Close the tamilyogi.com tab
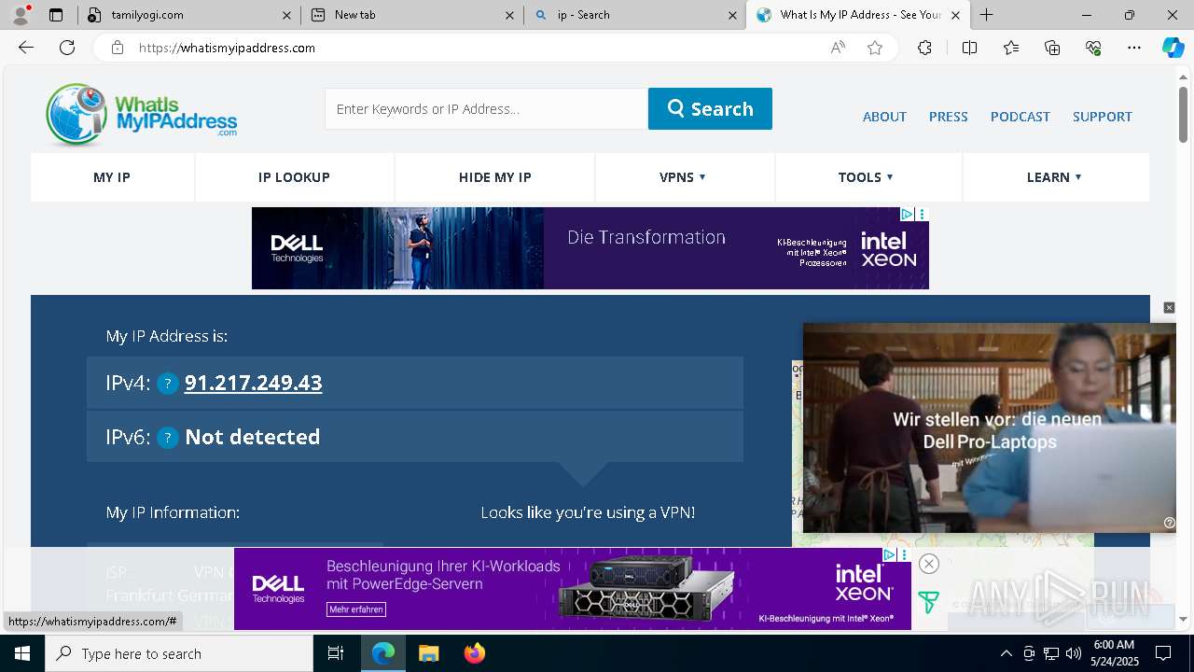The image size is (1194, 672). (286, 15)
